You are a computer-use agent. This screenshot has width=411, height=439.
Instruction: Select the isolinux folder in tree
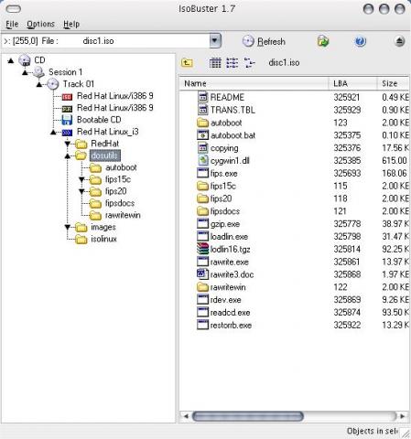tap(103, 239)
